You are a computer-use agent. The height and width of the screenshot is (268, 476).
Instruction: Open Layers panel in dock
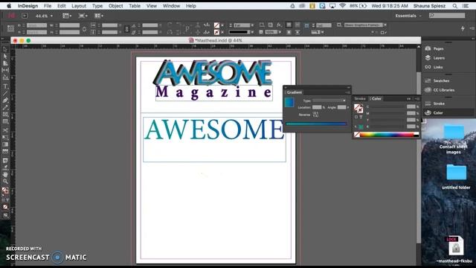tap(435, 58)
